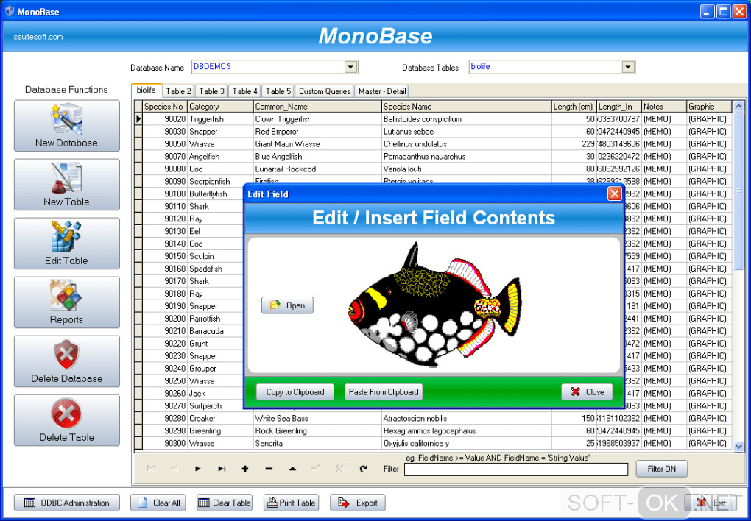Refresh data with the circular arrow icon
Screen dimensions: 751x521
point(363,469)
